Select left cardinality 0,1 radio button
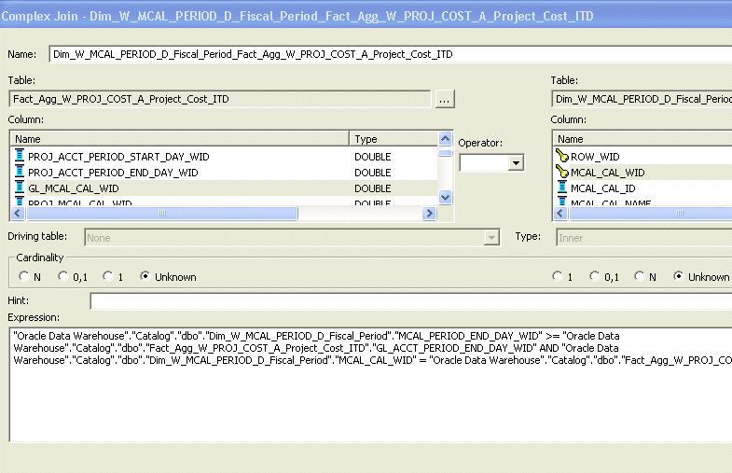The image size is (732, 473). [63, 276]
